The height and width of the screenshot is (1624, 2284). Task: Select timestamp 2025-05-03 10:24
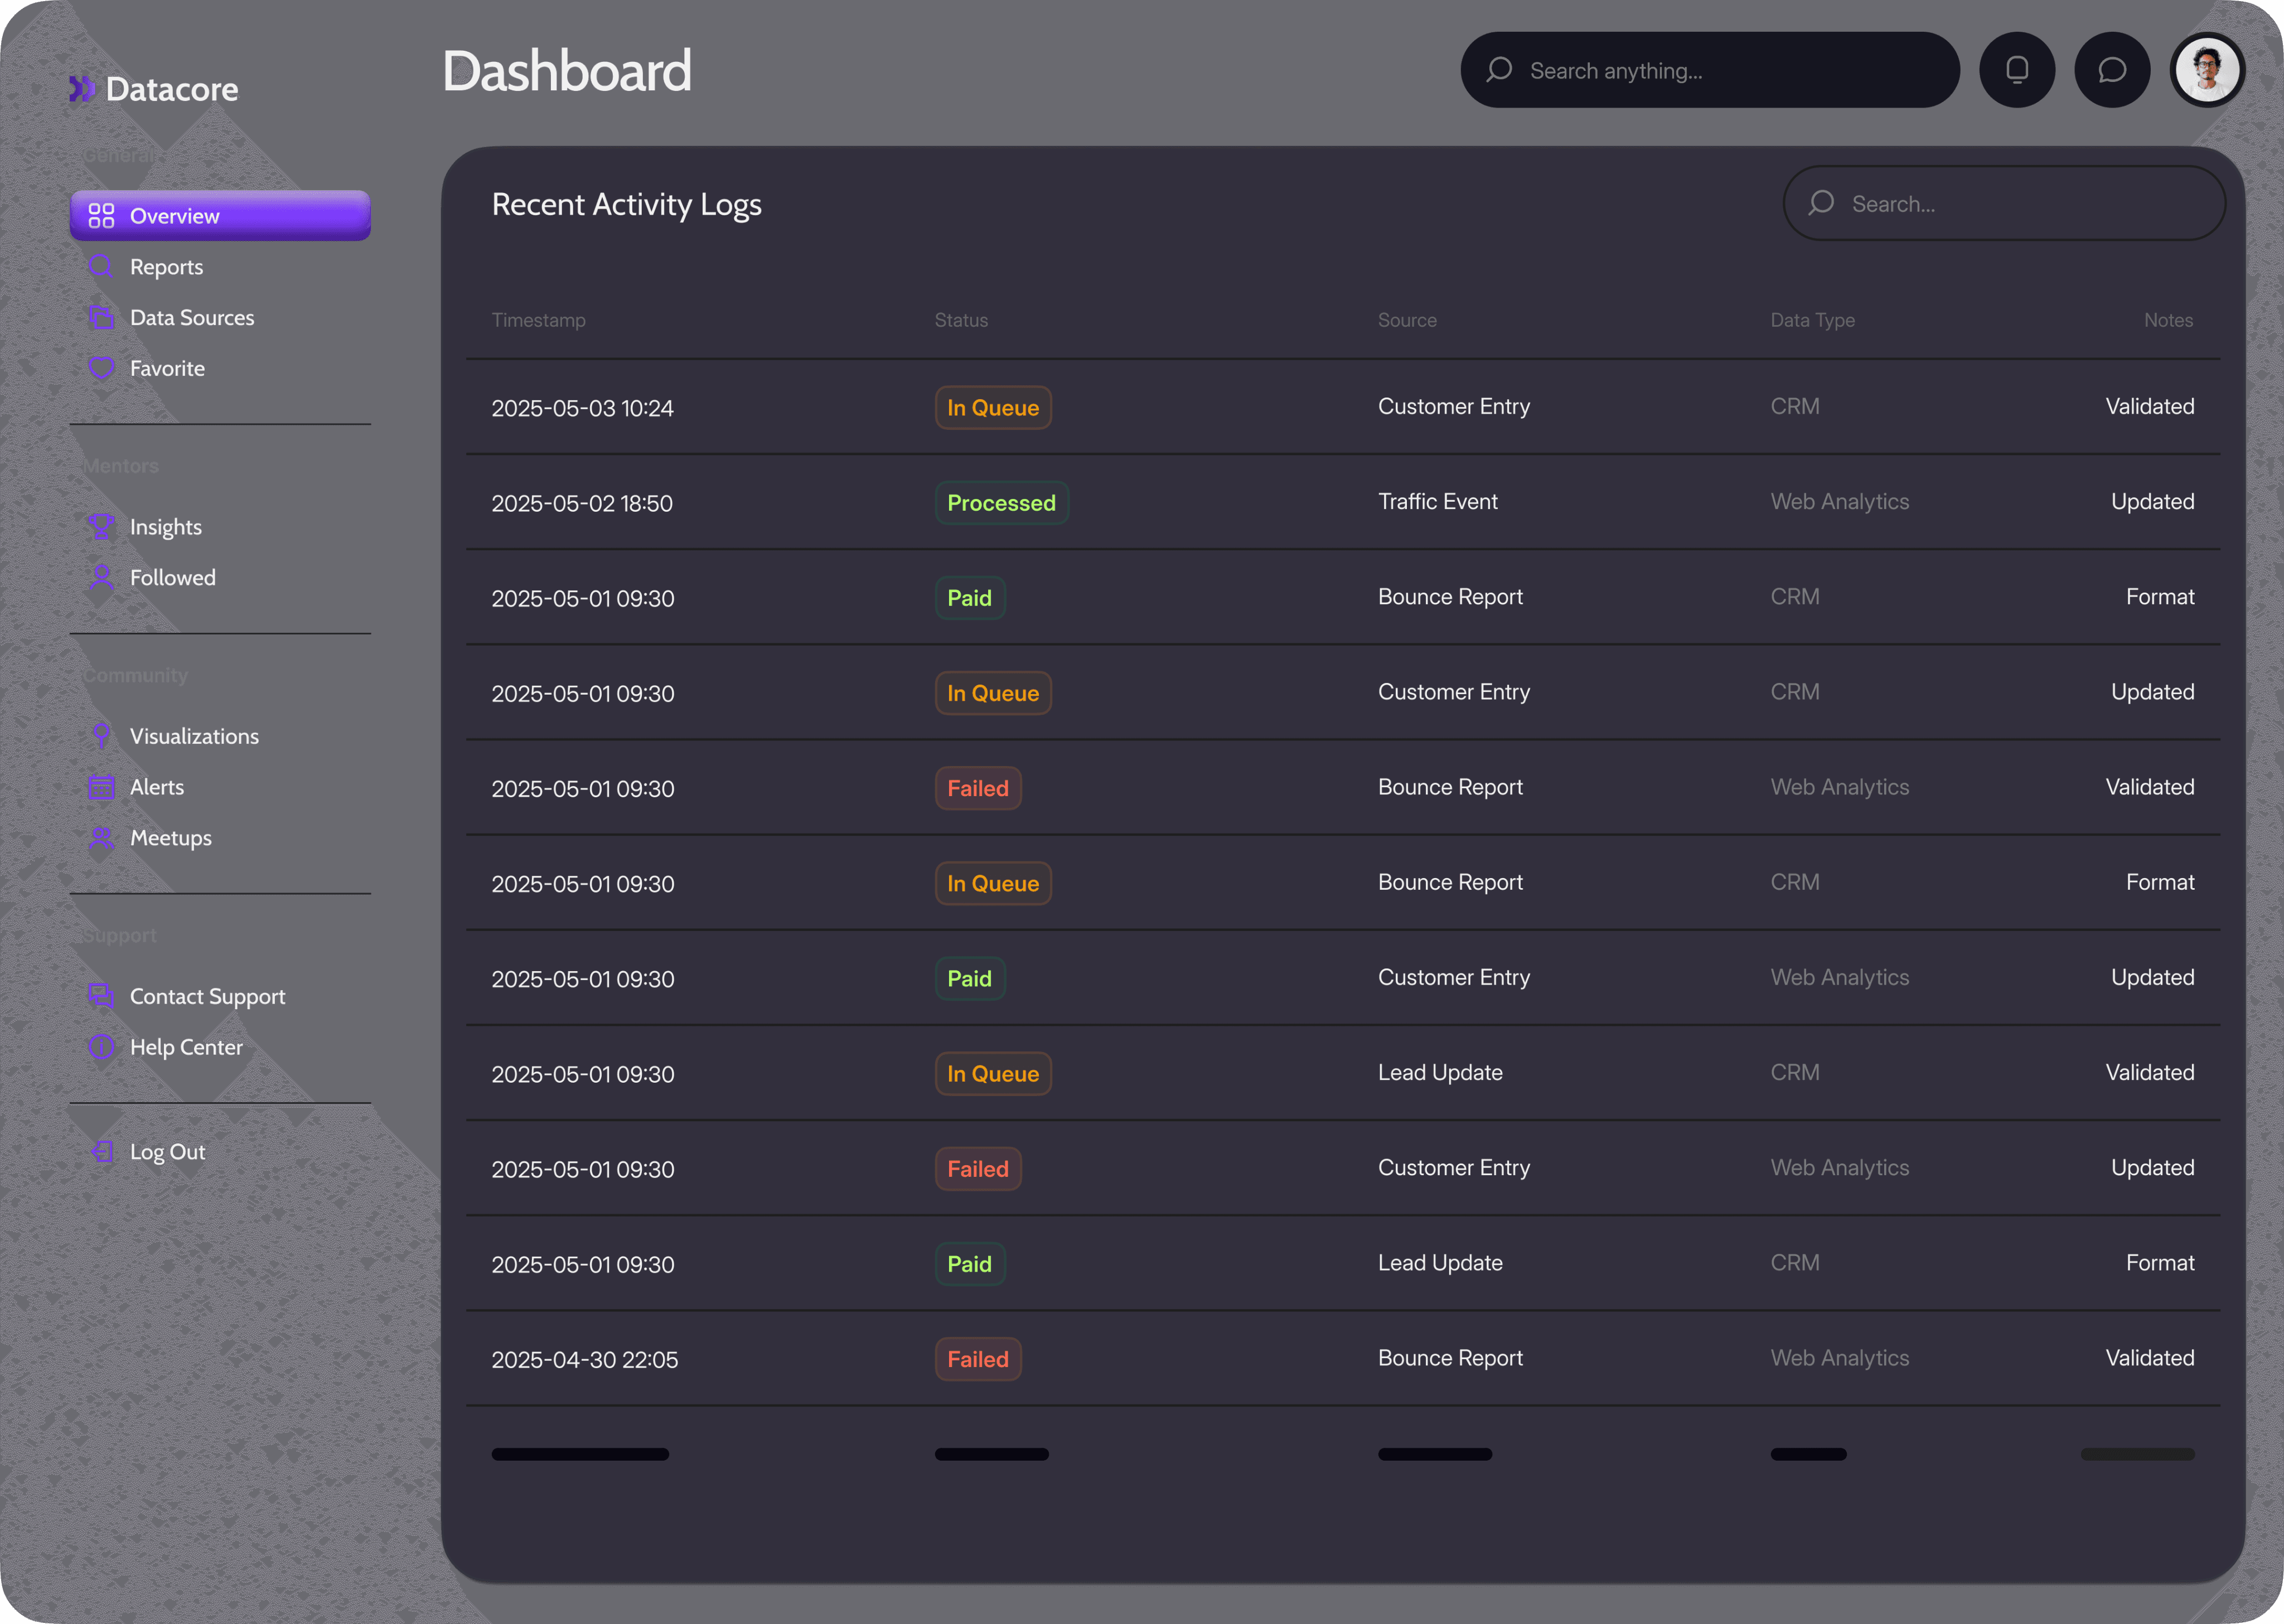tap(582, 408)
